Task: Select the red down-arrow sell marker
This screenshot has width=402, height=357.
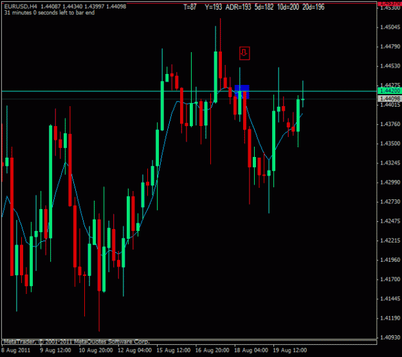Action: tap(244, 53)
